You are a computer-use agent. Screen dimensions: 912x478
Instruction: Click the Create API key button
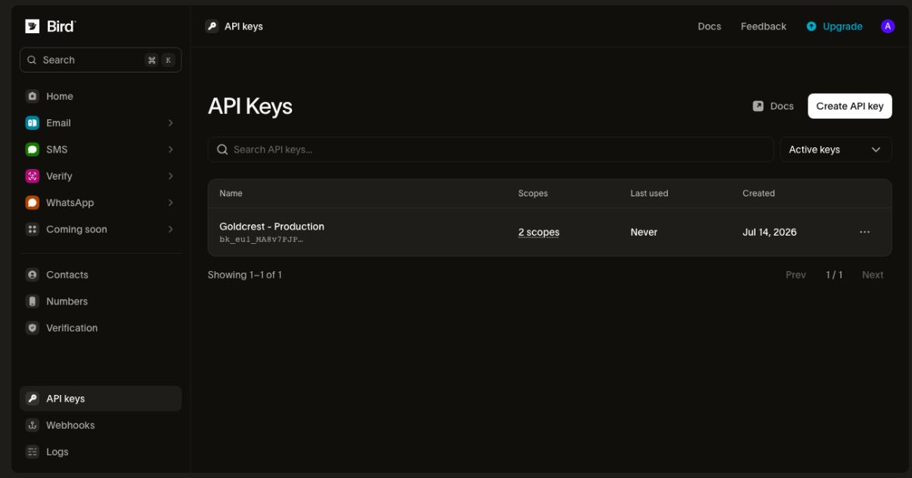click(x=850, y=106)
